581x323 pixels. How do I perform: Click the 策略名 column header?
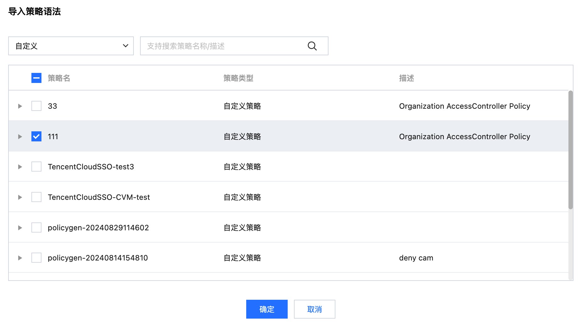59,78
